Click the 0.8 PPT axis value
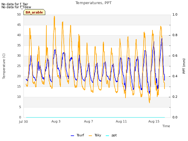188x141 pixels. click(175, 35)
